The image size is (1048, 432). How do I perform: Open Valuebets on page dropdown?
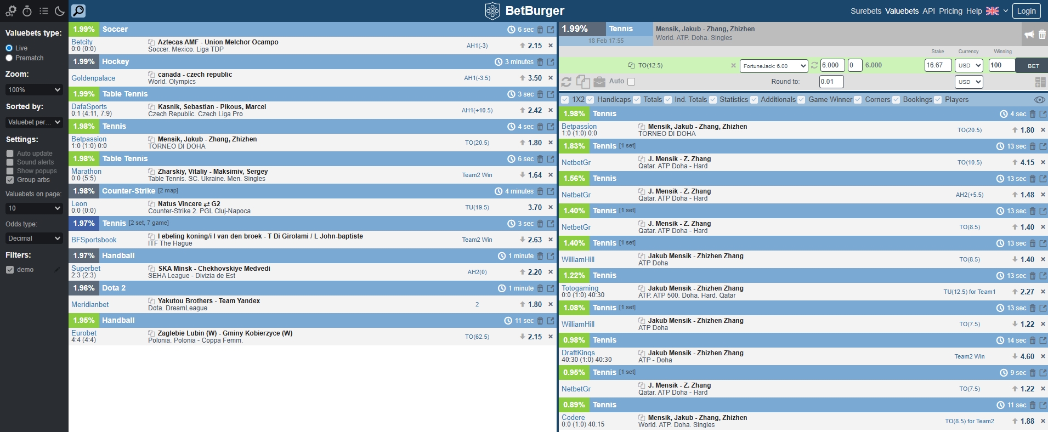tap(34, 208)
